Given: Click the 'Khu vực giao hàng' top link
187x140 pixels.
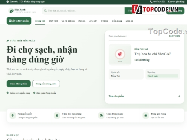Looking at the screenshot, I should pos(176,1).
